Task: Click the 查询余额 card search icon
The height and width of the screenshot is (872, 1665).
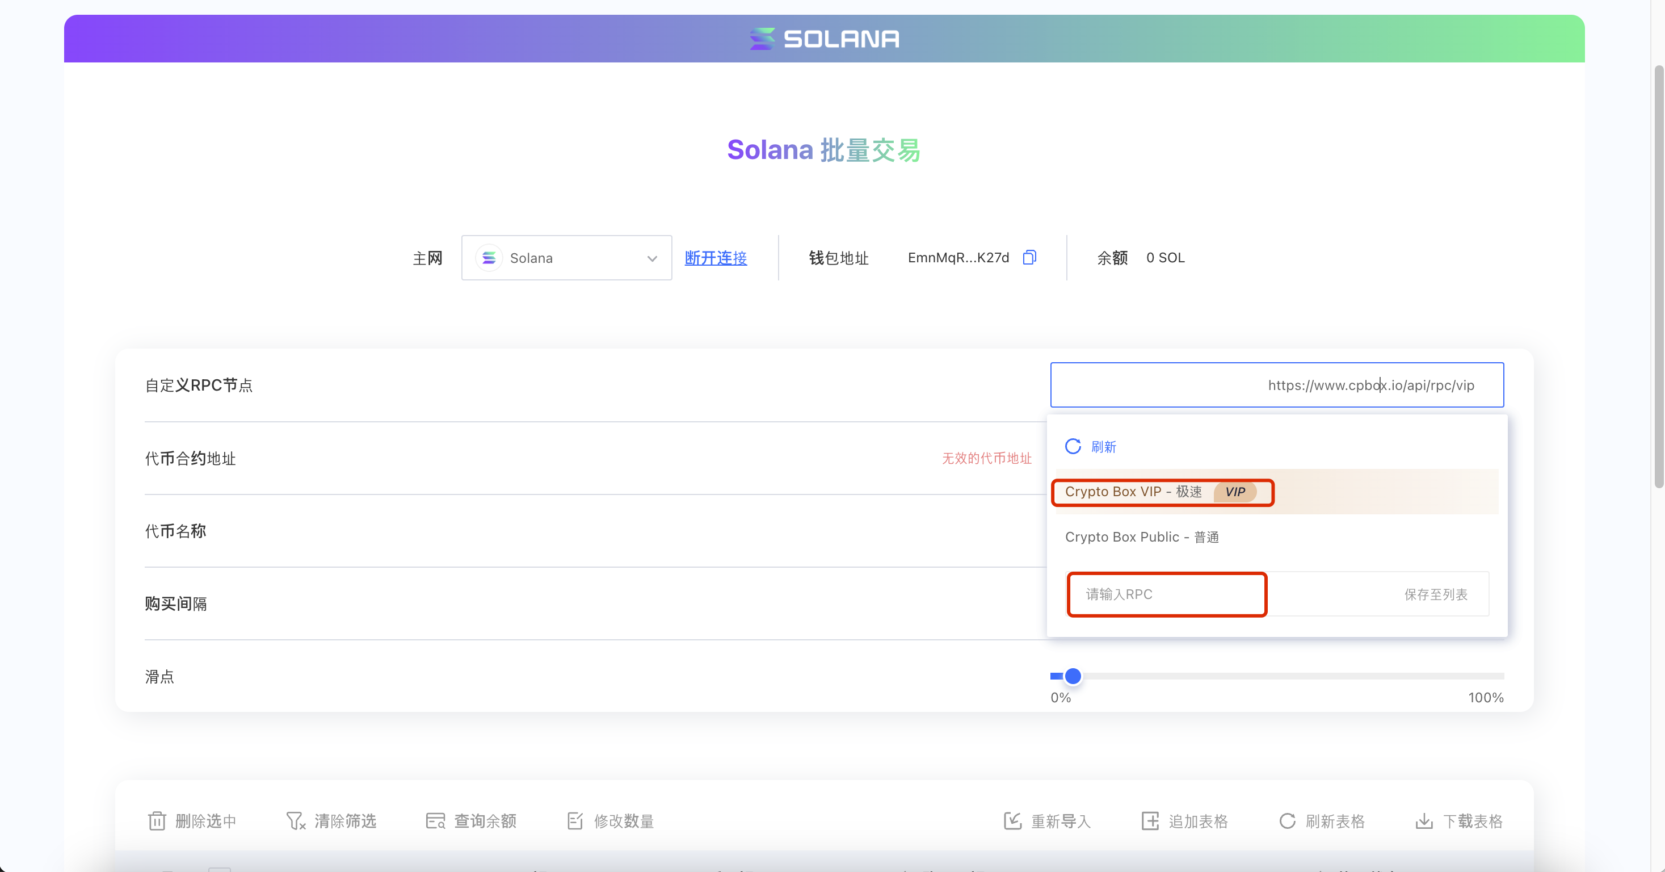Action: [x=436, y=820]
